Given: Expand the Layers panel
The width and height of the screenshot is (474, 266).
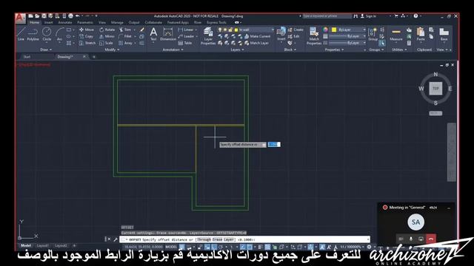Looking at the screenshot, I should [237, 50].
